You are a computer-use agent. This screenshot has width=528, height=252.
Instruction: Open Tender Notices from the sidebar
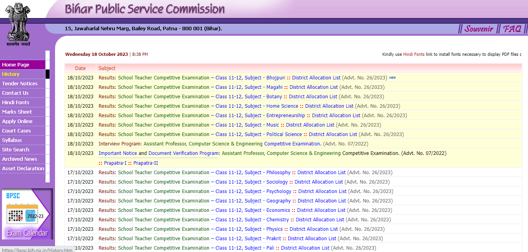point(23,84)
